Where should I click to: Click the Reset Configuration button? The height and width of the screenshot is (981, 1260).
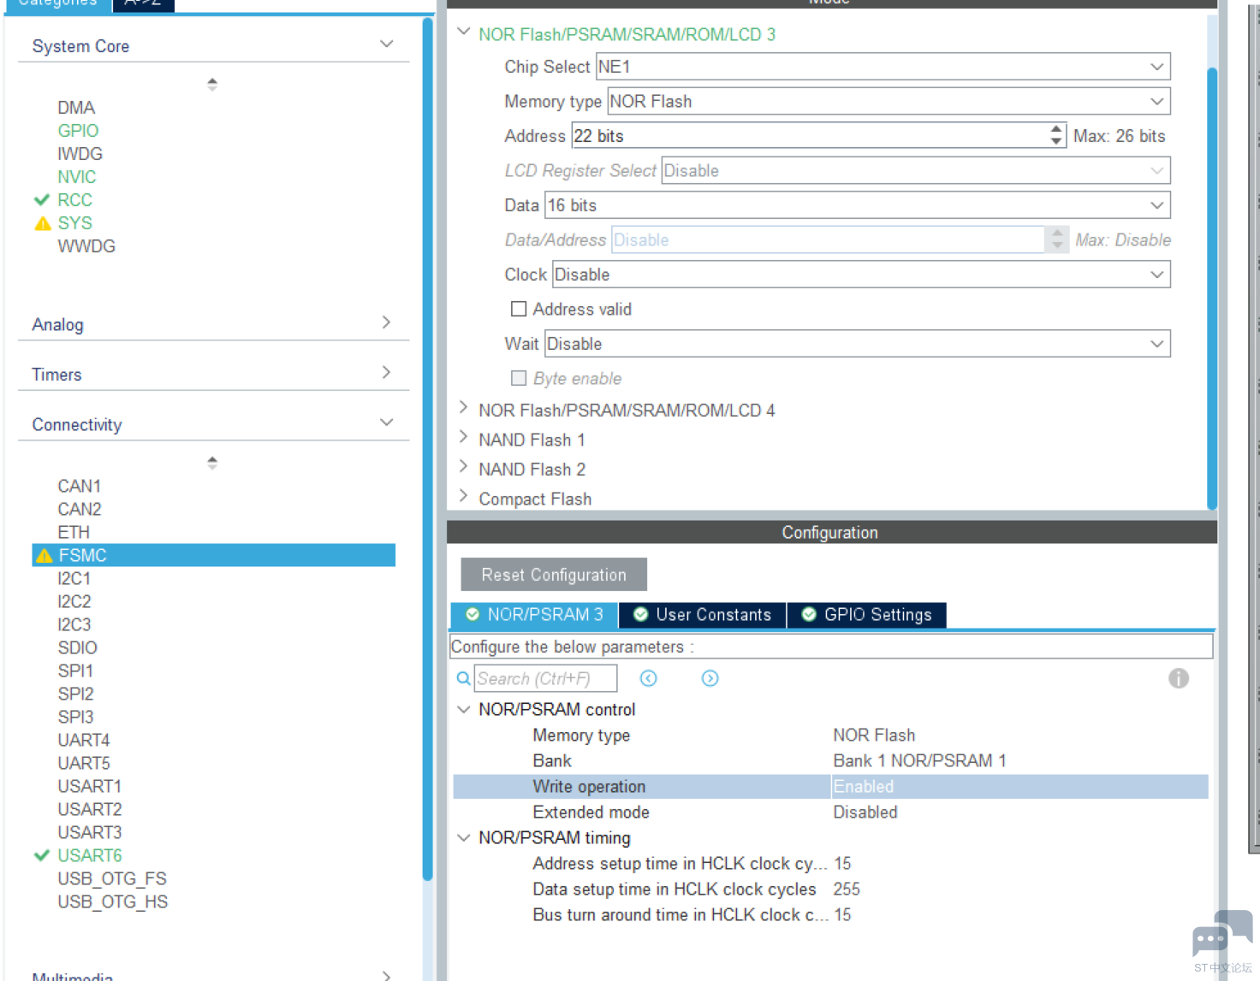554,575
